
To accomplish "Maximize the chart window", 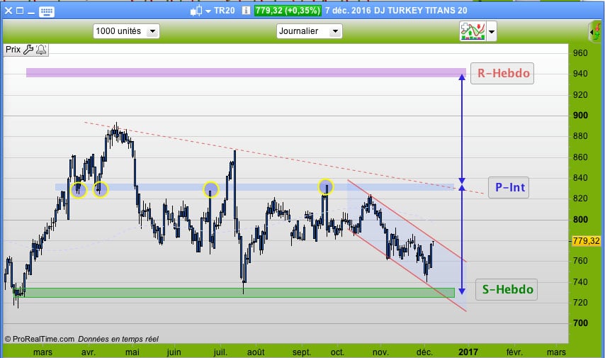I will (20, 11).
